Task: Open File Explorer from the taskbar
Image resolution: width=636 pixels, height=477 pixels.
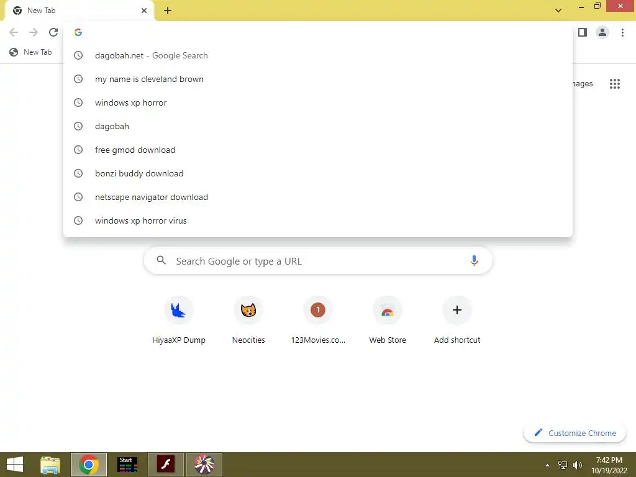Action: point(50,465)
